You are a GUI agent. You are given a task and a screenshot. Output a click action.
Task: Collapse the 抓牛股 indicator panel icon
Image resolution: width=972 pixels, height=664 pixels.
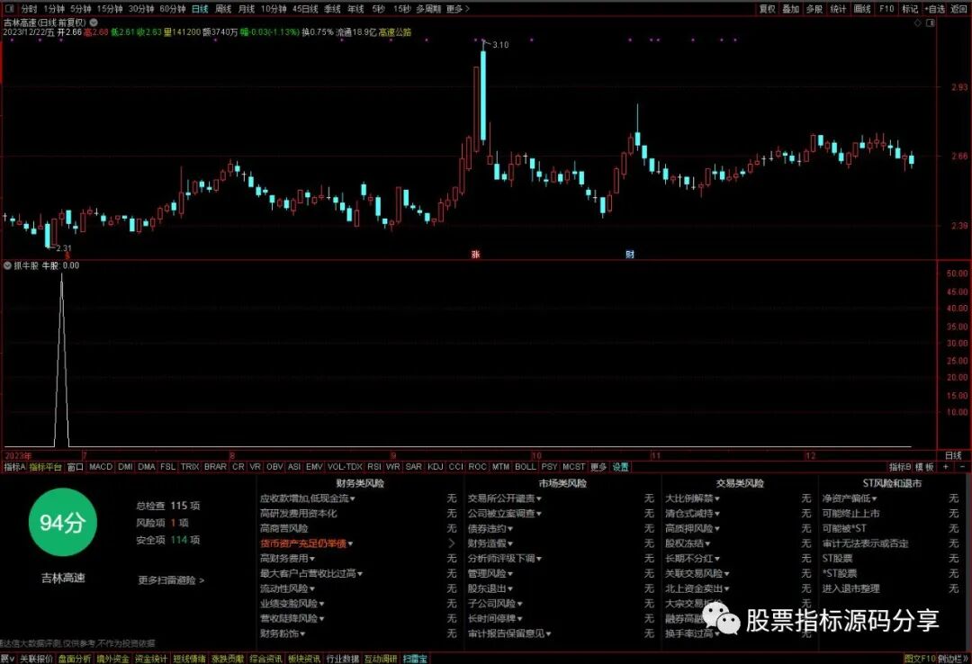(x=7, y=265)
